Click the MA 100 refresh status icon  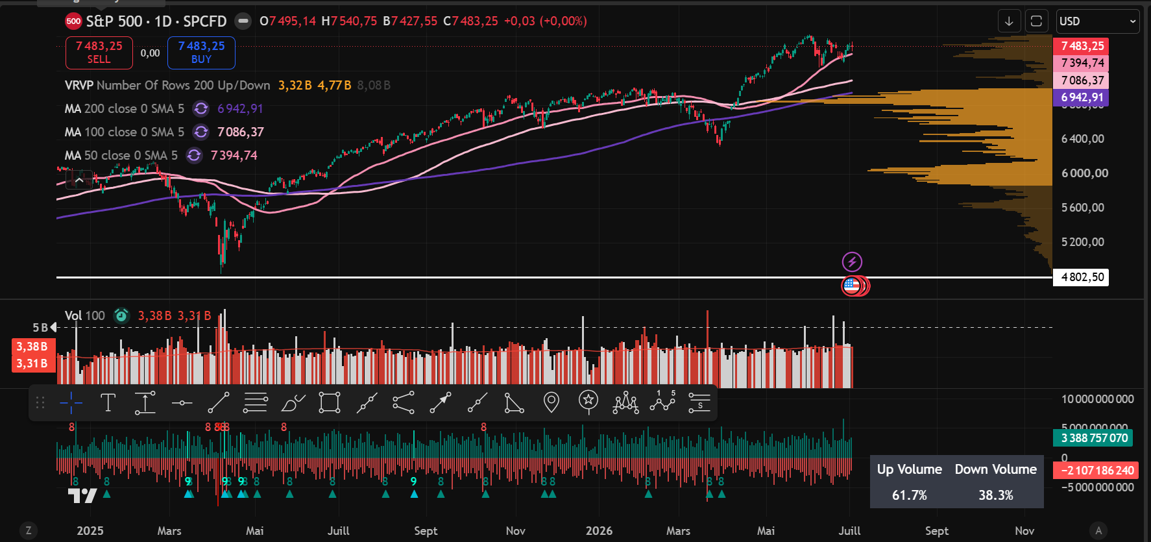pyautogui.click(x=201, y=132)
